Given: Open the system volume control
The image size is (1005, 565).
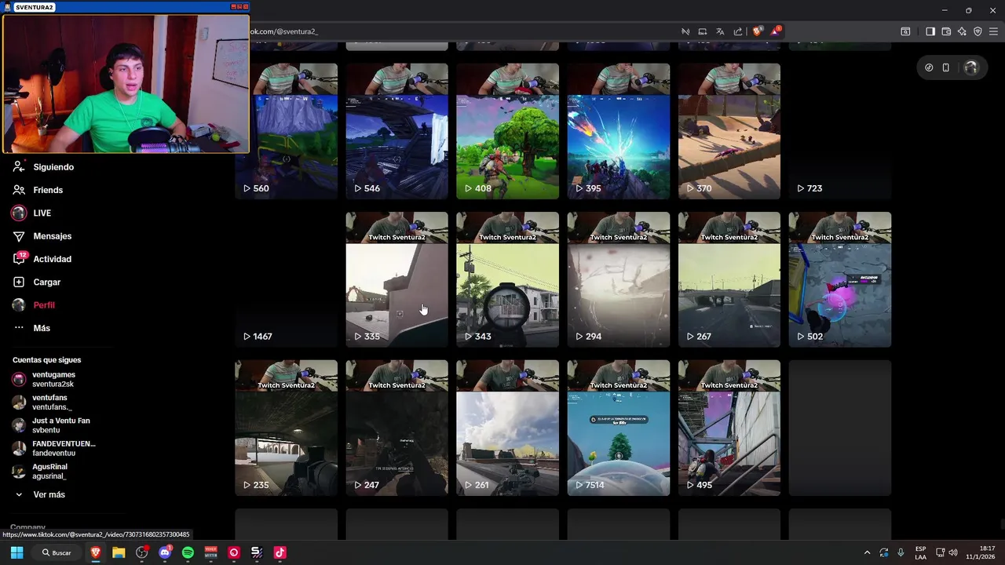Looking at the screenshot, I should point(953,552).
